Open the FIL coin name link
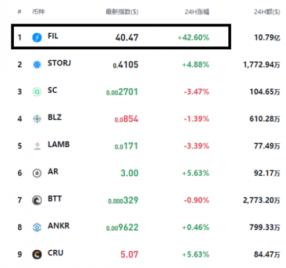 click(x=53, y=36)
